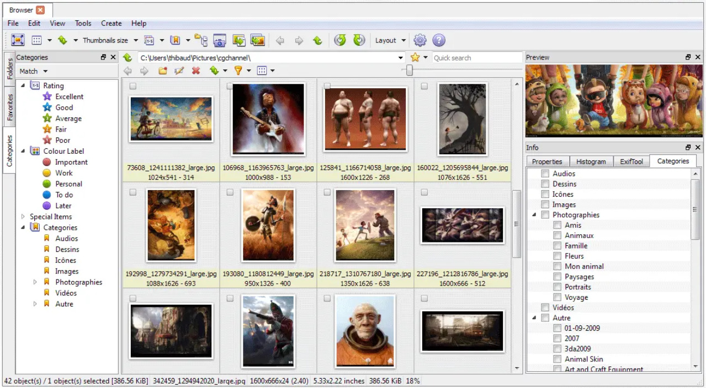Click the rotate left green icon
The image size is (706, 388).
coord(340,40)
